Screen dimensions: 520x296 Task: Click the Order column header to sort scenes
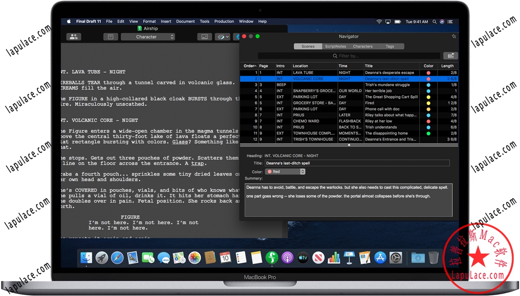point(249,66)
